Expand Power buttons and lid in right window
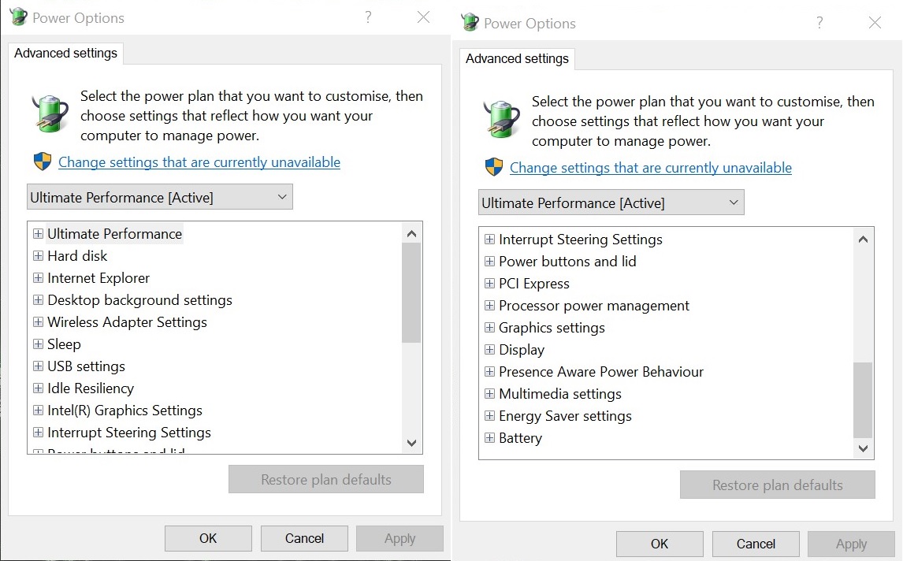The width and height of the screenshot is (903, 561). (489, 262)
